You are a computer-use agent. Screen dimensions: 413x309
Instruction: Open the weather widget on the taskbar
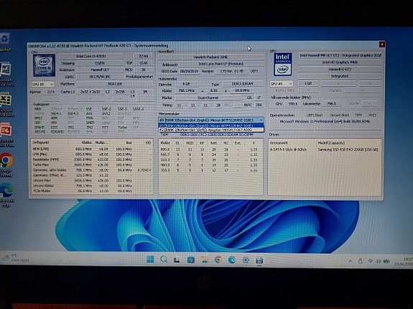coord(15,257)
